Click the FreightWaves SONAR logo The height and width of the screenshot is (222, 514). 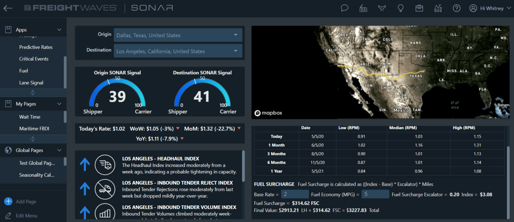[x=99, y=8]
